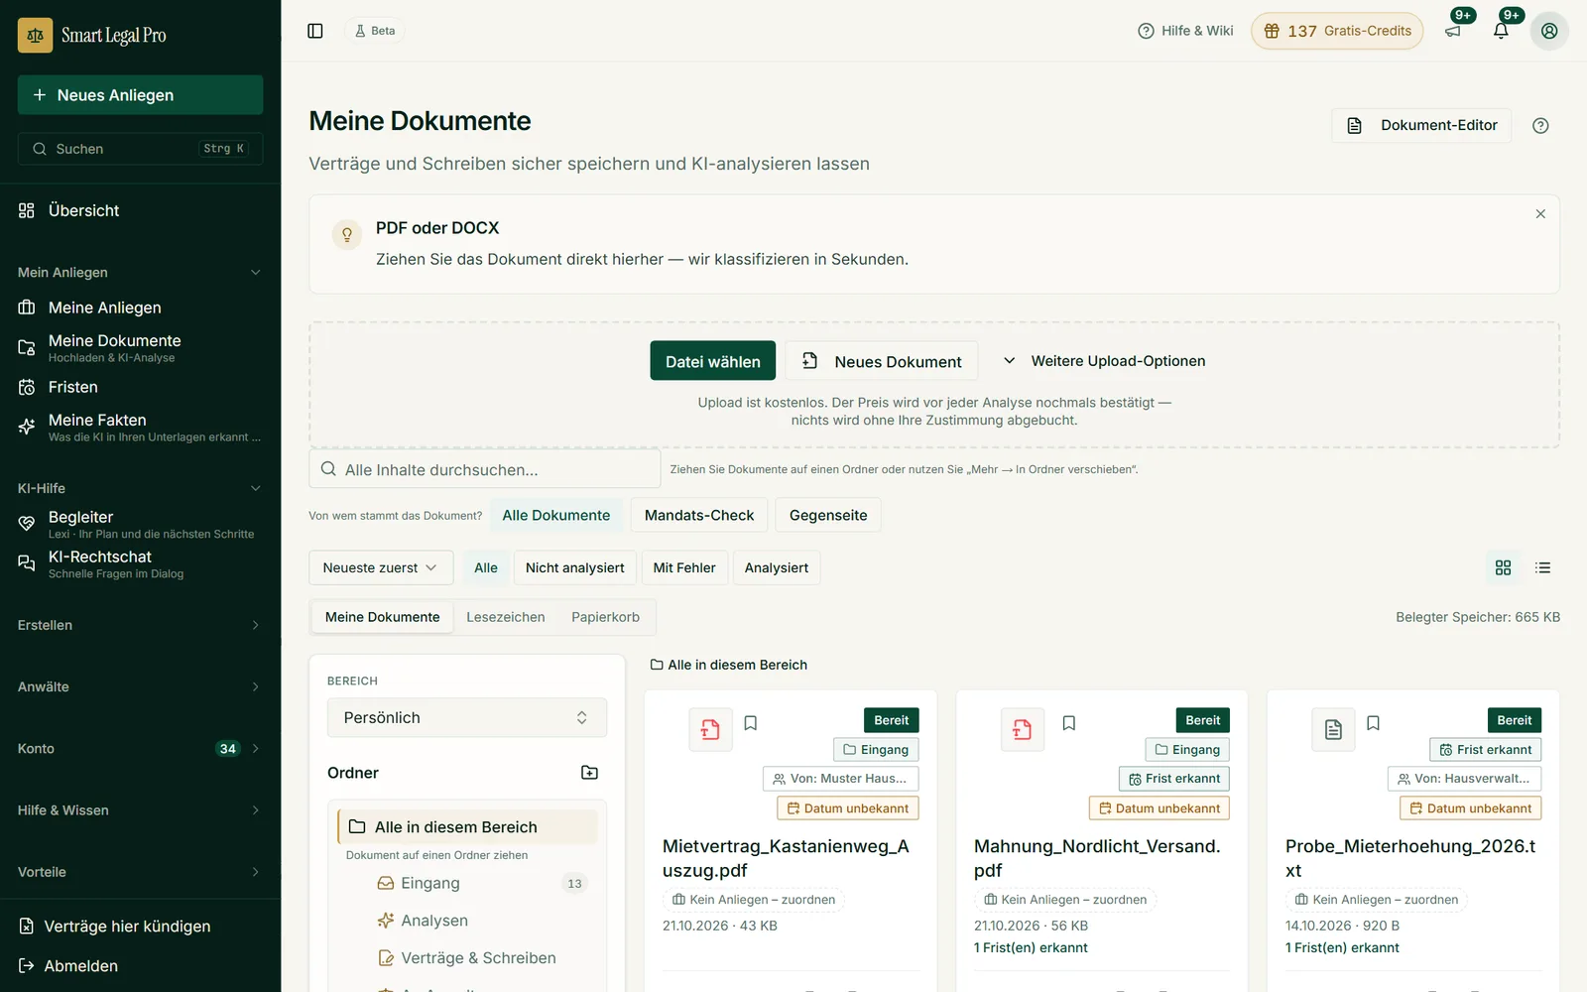The height and width of the screenshot is (992, 1587).
Task: Expand the Erstellen section
Action: point(140,625)
